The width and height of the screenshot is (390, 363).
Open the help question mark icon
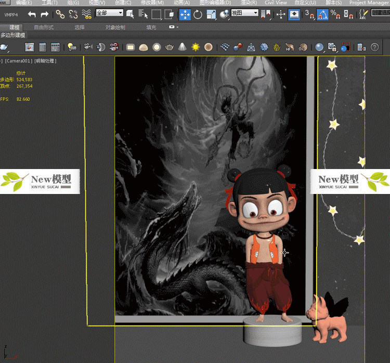(374, 47)
